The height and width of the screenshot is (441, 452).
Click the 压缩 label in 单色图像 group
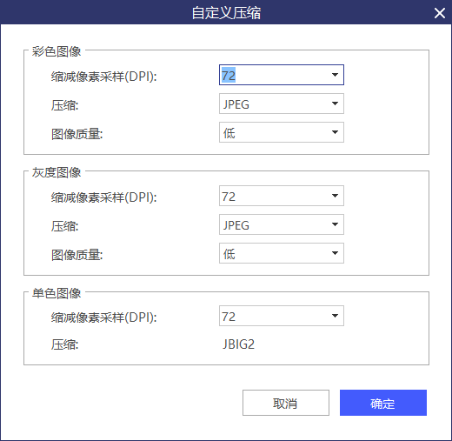(x=65, y=344)
